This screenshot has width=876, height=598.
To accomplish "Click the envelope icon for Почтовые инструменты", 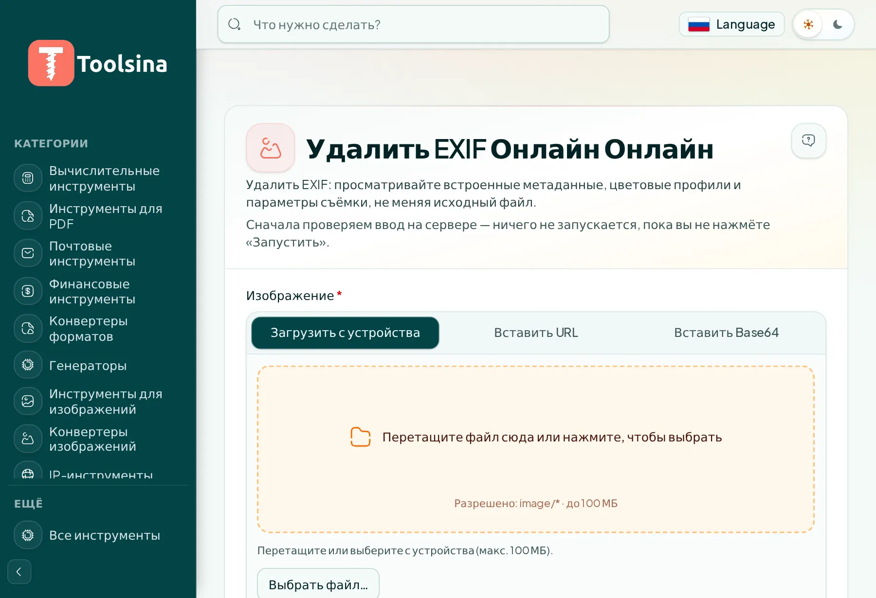I will 28,253.
